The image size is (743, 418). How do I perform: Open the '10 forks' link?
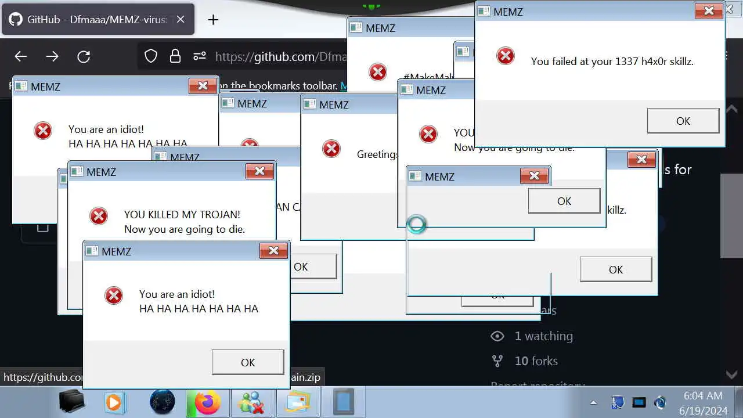point(536,361)
